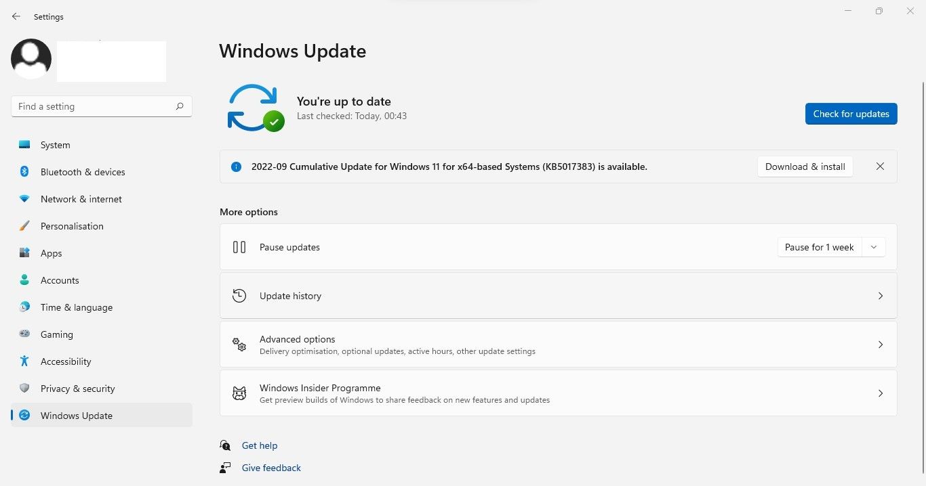Click the Windows Update sidebar icon

pos(24,416)
